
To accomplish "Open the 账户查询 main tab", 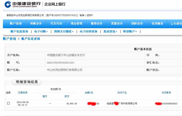I will [x=16, y=24].
